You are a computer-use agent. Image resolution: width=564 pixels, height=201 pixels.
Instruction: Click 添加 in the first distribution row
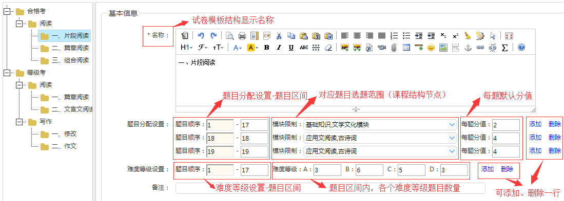click(535, 124)
